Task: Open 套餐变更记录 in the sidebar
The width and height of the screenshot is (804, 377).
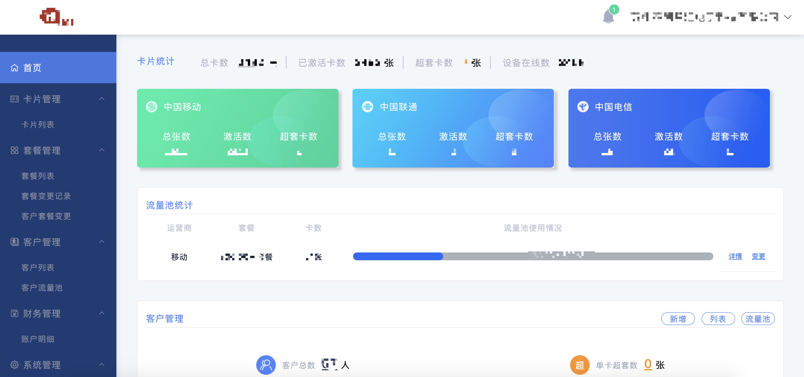Action: [46, 196]
